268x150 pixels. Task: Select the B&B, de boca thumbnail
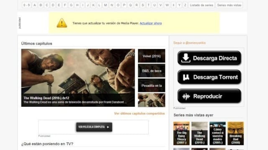(x=152, y=70)
